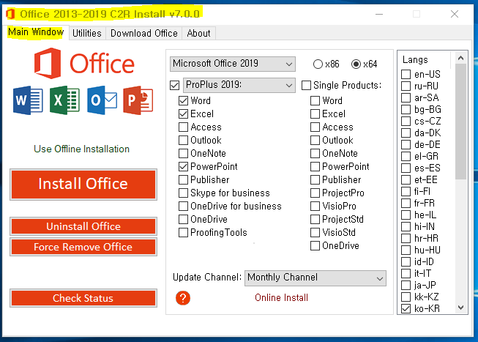Select the x86 architecture radio button

click(318, 64)
